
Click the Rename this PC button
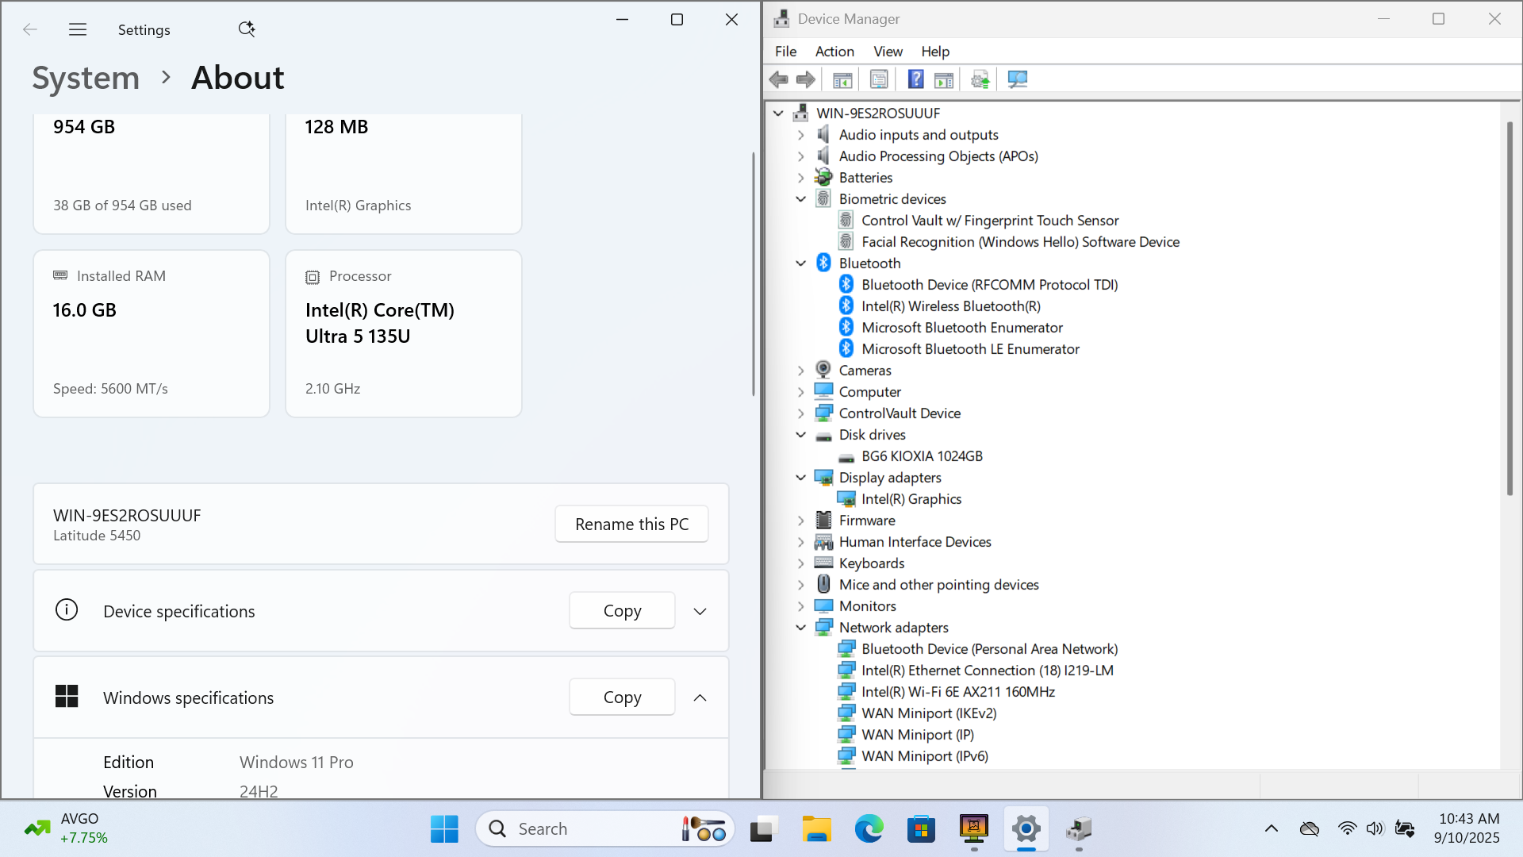click(x=631, y=525)
